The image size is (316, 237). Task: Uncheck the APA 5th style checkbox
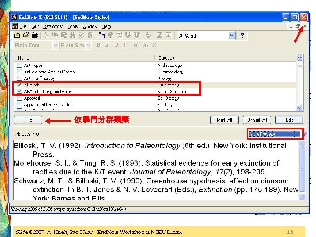19,85
